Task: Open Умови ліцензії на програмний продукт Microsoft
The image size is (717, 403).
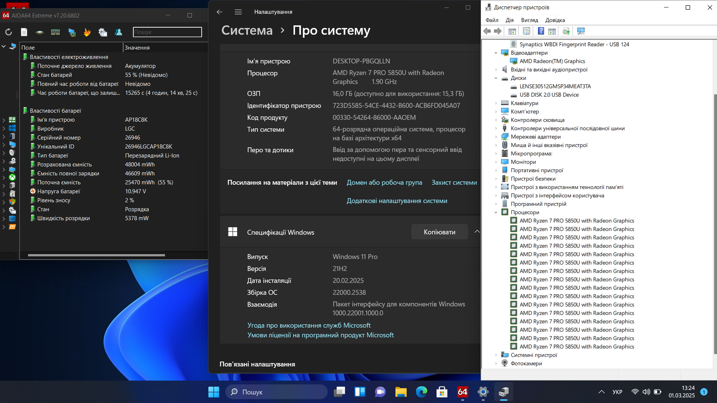Action: tap(320, 335)
